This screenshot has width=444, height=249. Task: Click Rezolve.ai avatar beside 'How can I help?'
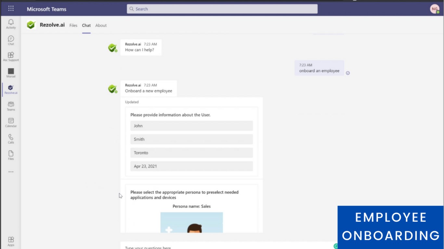112,48
